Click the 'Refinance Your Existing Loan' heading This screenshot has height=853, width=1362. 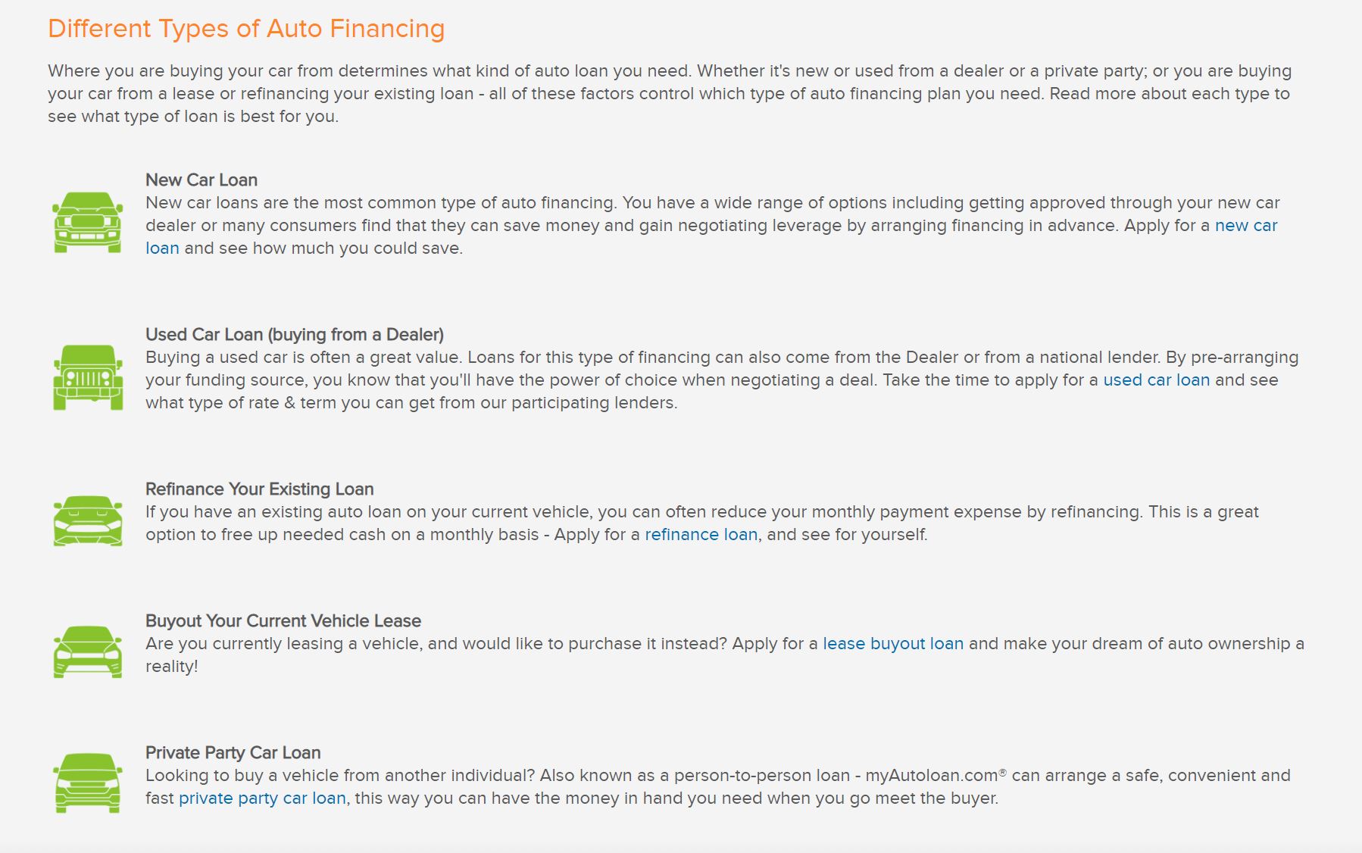click(260, 489)
